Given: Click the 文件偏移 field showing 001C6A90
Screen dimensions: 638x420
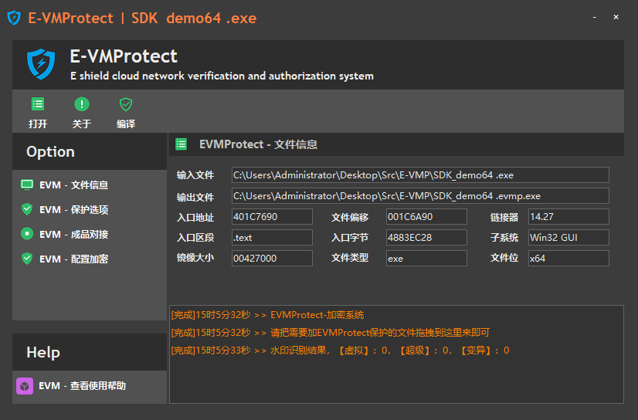Looking at the screenshot, I should pyautogui.click(x=426, y=217).
